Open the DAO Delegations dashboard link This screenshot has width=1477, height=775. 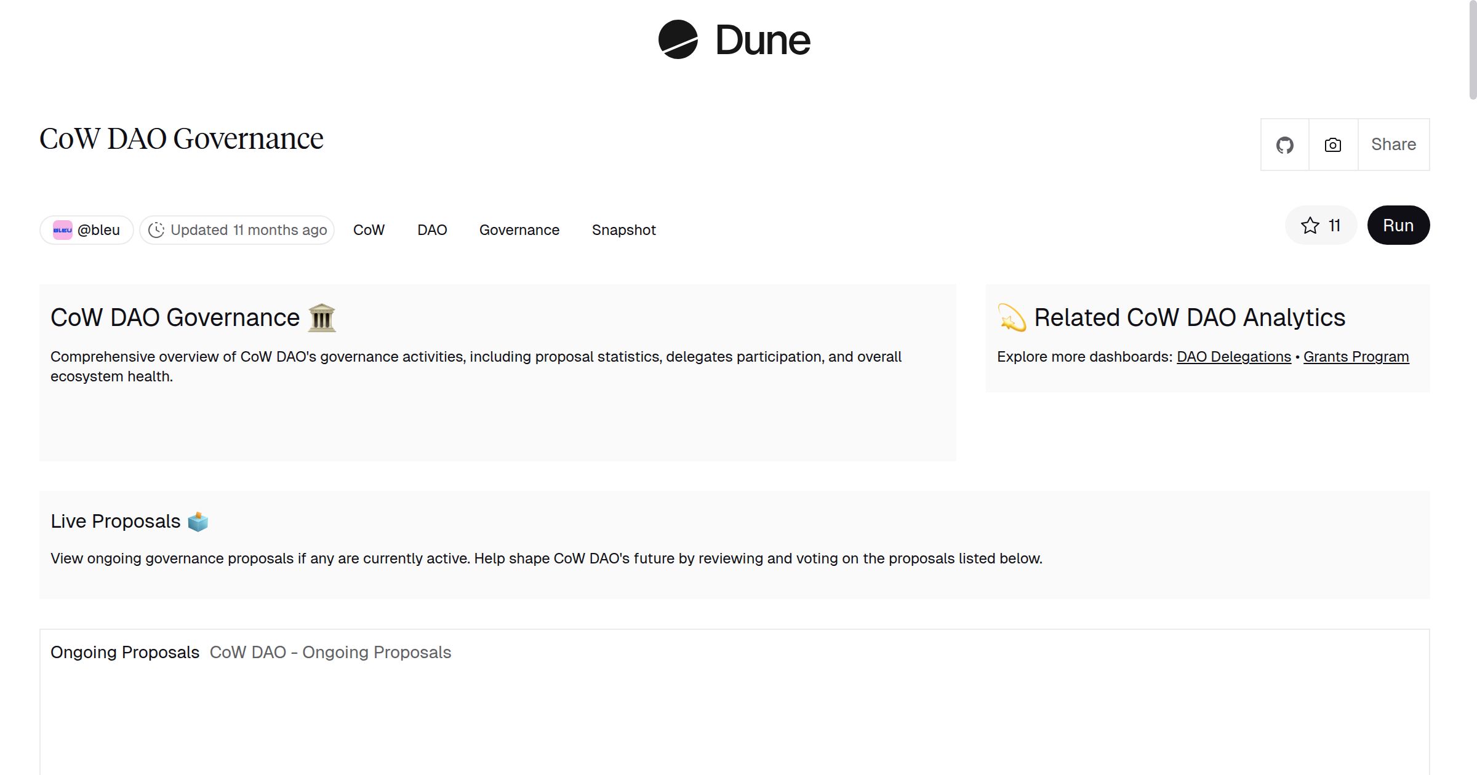1233,357
